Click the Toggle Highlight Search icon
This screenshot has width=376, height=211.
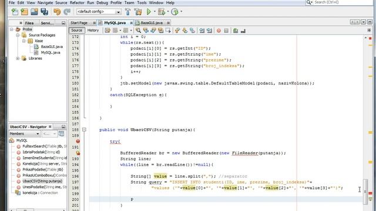[x=160, y=30]
